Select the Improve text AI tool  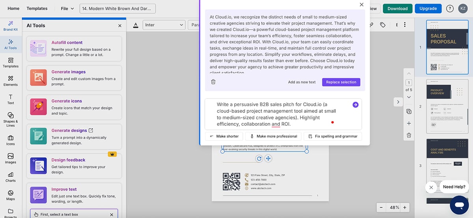click(74, 194)
